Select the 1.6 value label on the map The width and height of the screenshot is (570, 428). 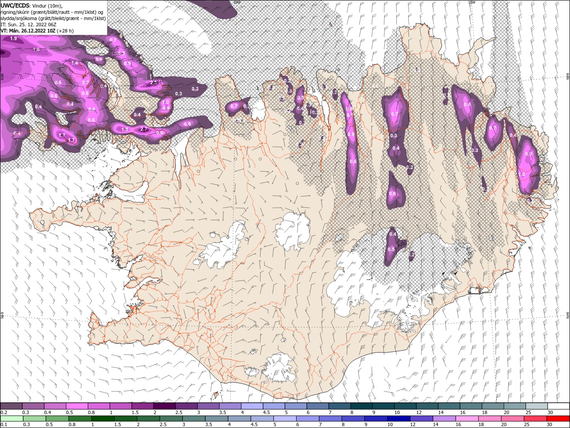coord(37,49)
